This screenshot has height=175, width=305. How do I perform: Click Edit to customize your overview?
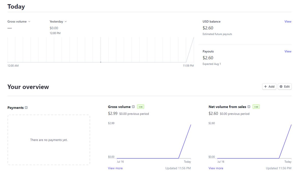285,86
